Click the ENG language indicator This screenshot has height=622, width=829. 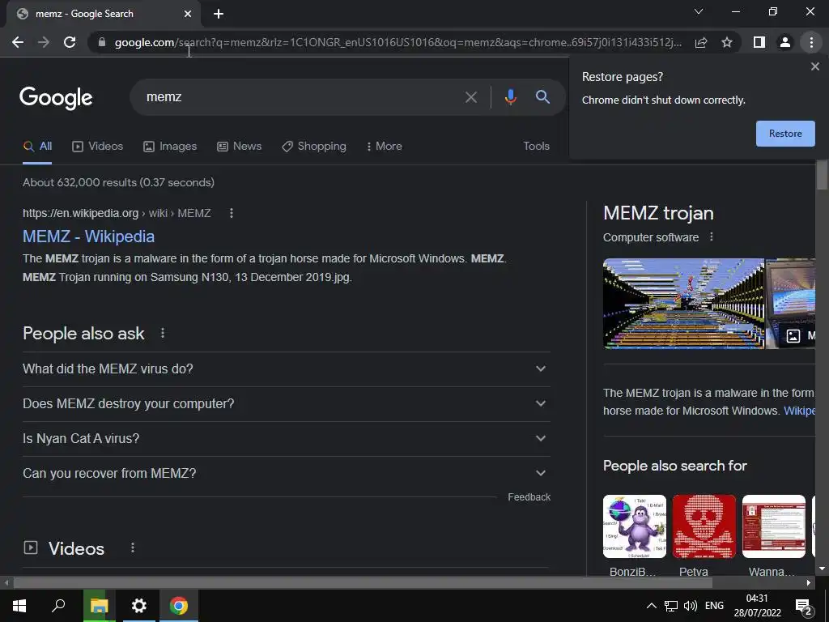[714, 606]
